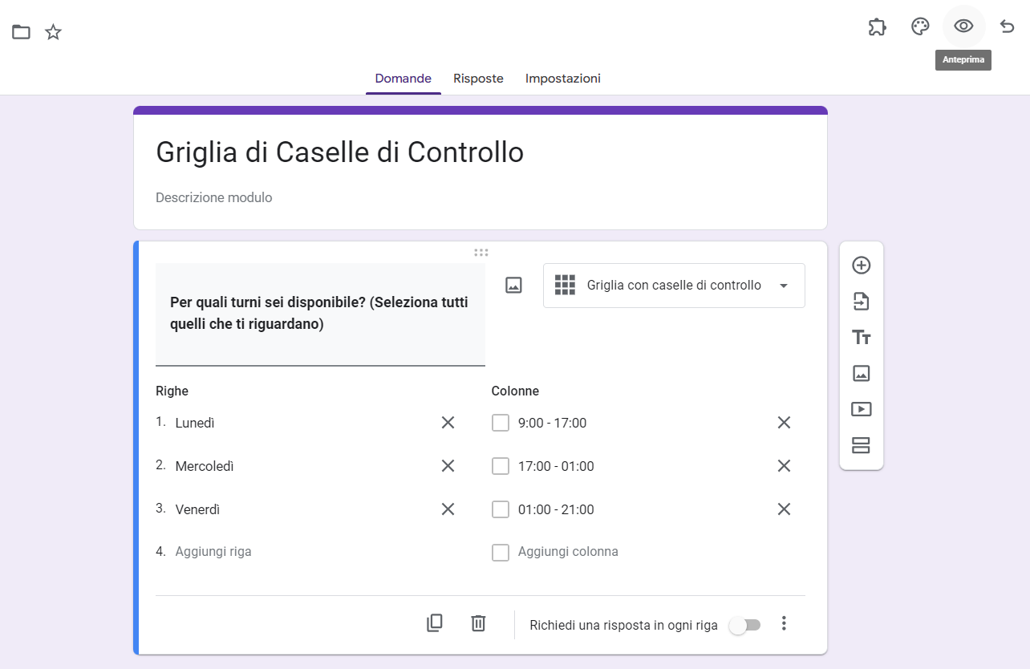Toggle 'Richiedi una risposta in ogni riga'
The height and width of the screenshot is (669, 1030).
(x=744, y=625)
